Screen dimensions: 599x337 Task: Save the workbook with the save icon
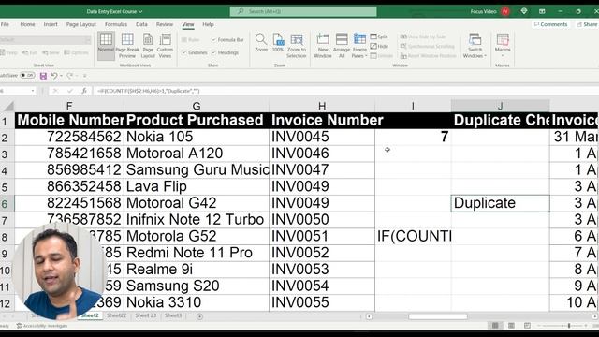[43, 76]
